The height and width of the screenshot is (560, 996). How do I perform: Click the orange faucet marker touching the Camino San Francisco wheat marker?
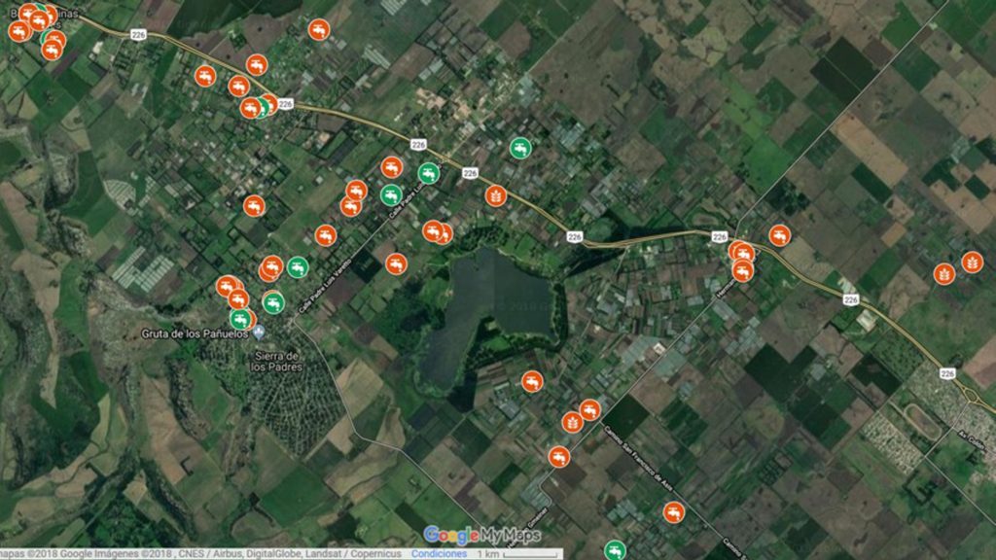tap(589, 409)
